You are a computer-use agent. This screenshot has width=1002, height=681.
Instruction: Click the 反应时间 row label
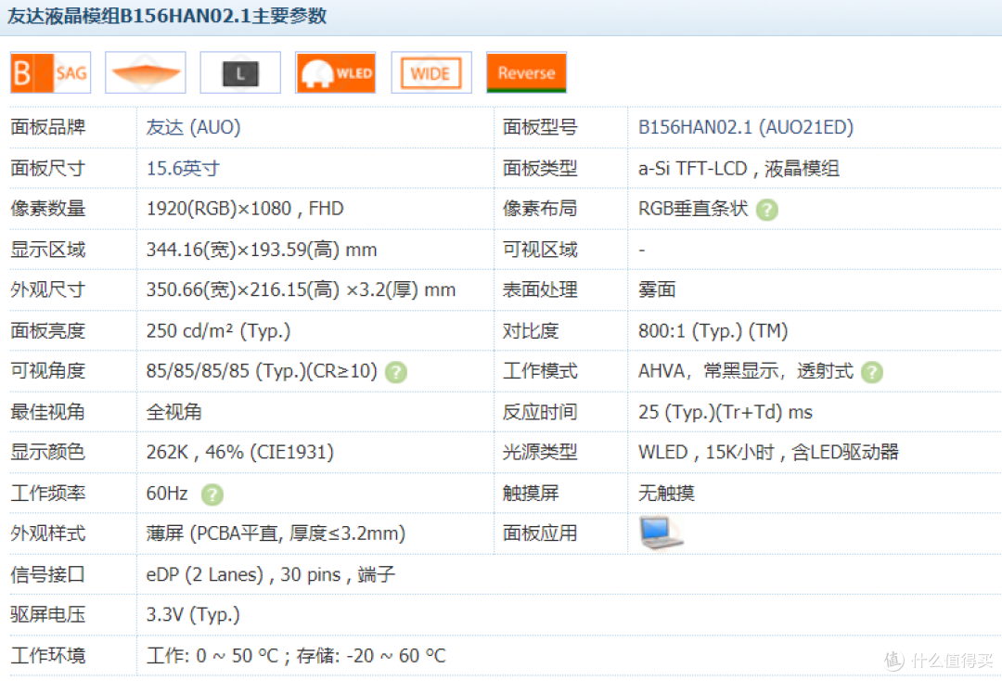point(540,412)
